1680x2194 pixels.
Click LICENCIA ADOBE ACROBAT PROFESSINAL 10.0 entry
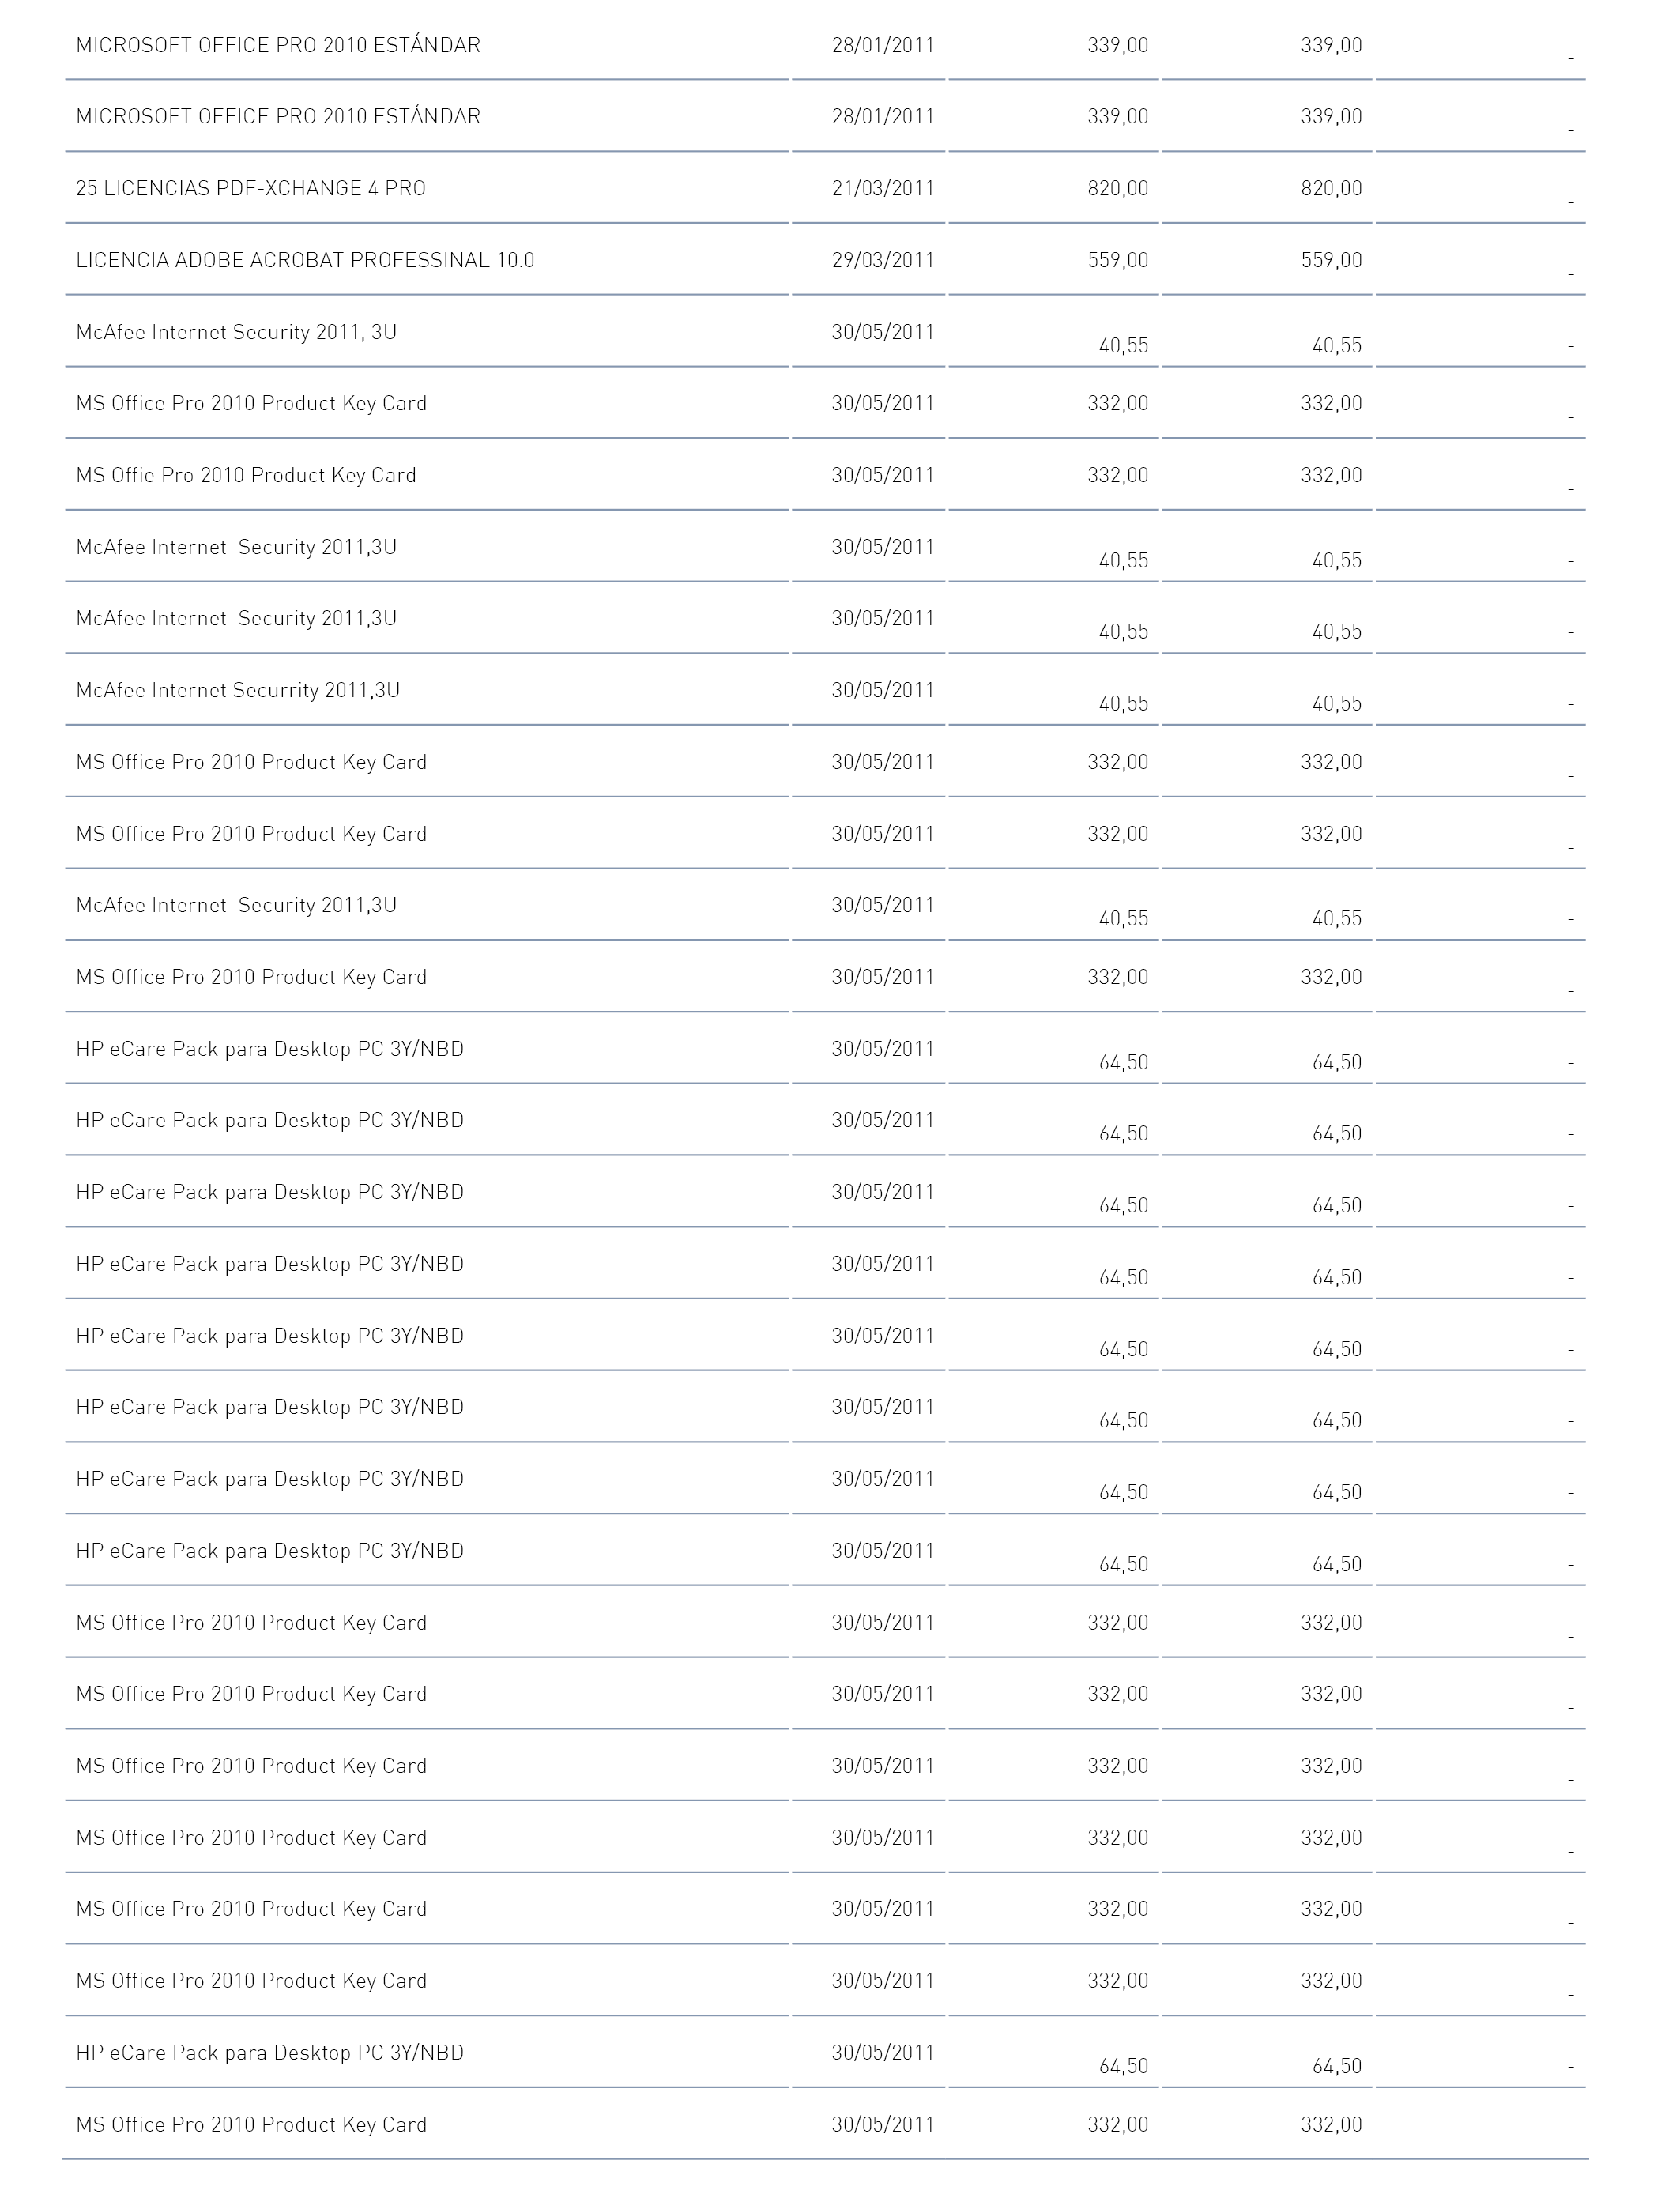click(x=305, y=260)
